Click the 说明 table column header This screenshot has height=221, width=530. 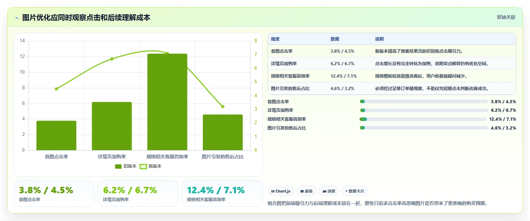pyautogui.click(x=379, y=39)
